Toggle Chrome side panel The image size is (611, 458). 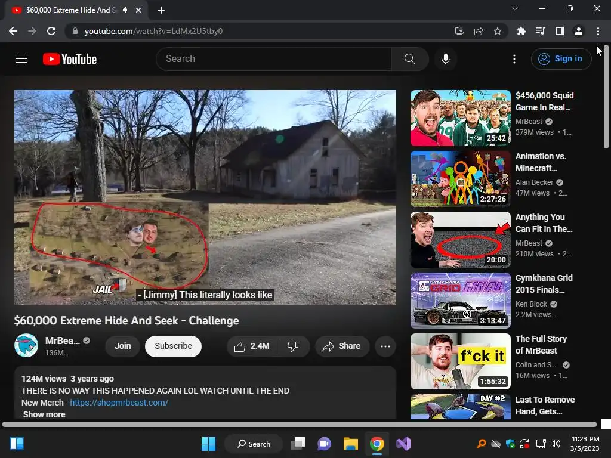[560, 31]
